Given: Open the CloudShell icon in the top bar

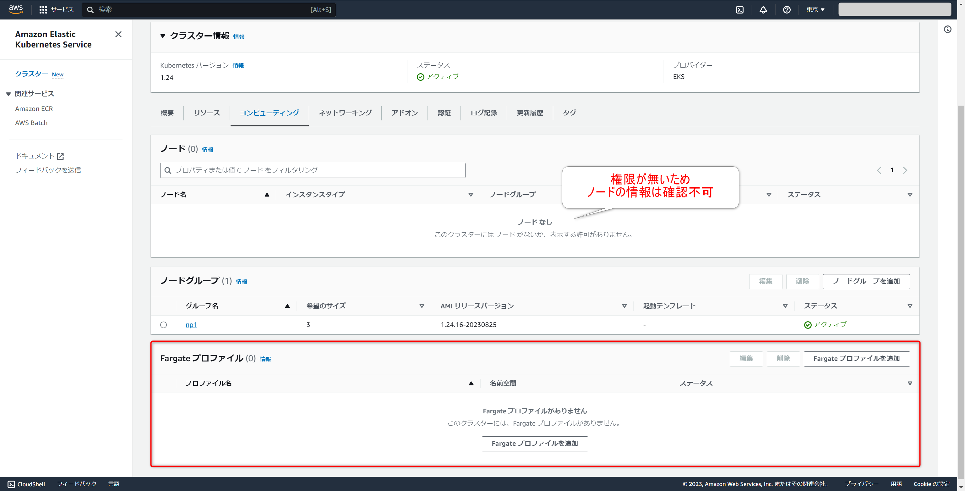Looking at the screenshot, I should 739,10.
